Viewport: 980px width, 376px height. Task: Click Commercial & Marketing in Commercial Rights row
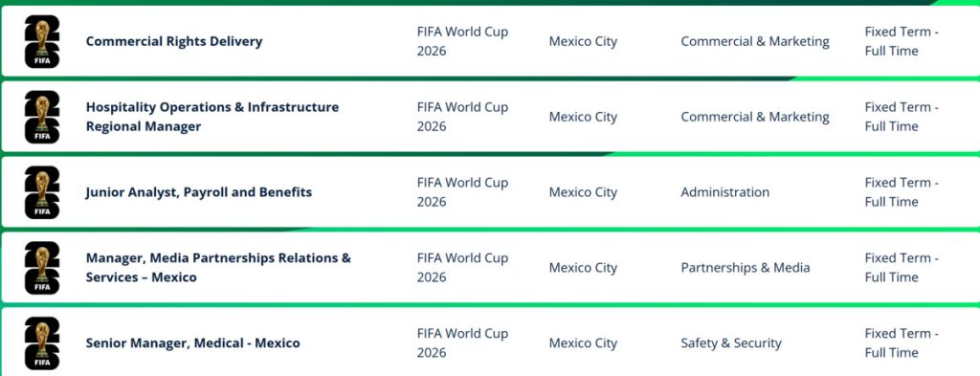[755, 41]
